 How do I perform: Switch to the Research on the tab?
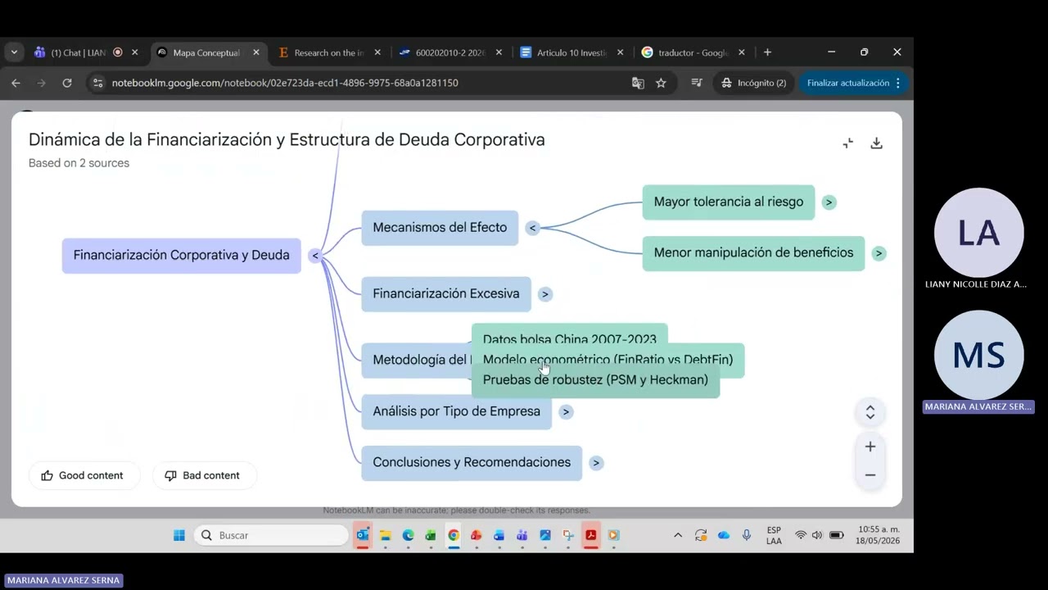[x=329, y=52]
